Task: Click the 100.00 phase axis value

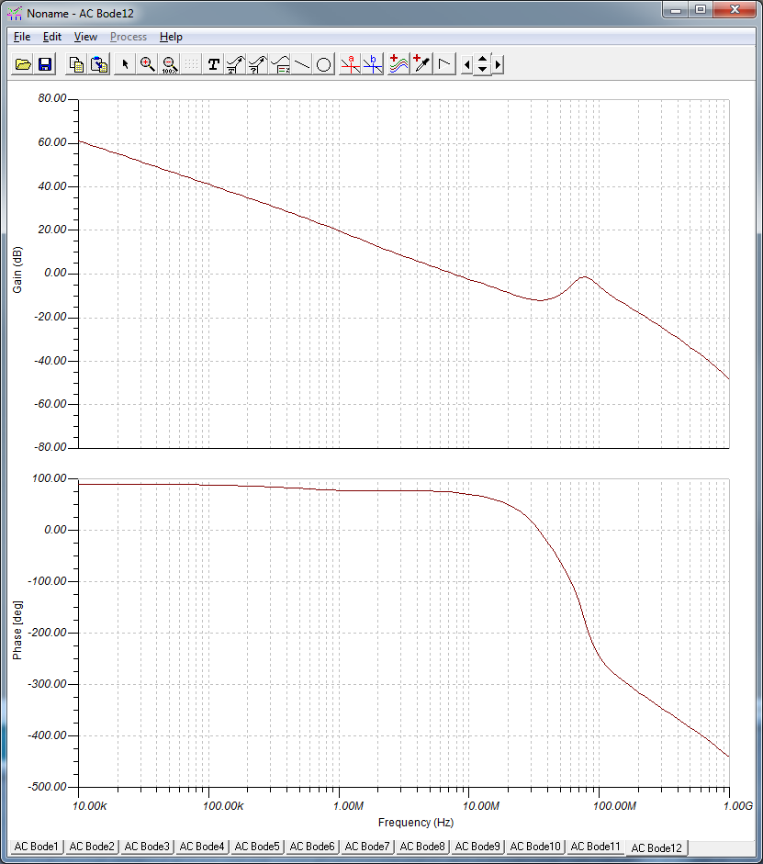Action: 50,478
